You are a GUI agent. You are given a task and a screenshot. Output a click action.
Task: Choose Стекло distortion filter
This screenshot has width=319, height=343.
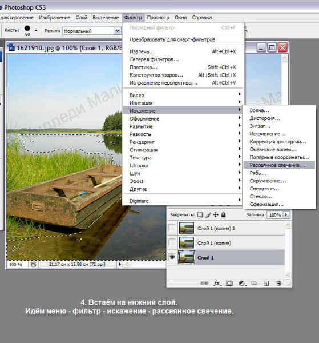[279, 196]
